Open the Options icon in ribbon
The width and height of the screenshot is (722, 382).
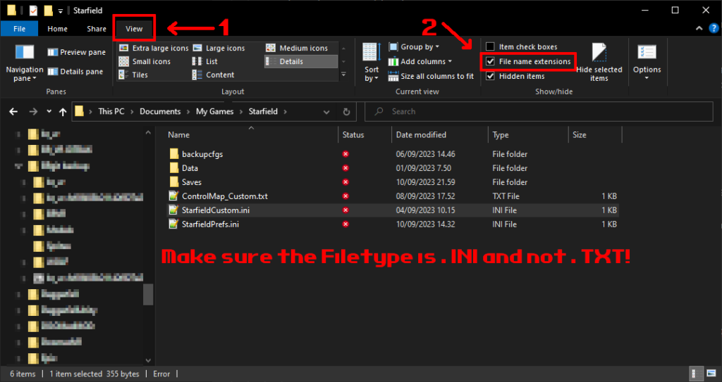coord(647,53)
